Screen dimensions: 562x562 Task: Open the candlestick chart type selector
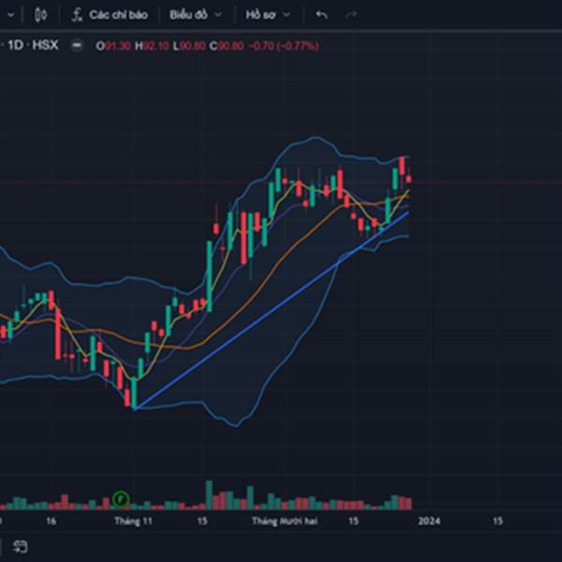point(40,15)
